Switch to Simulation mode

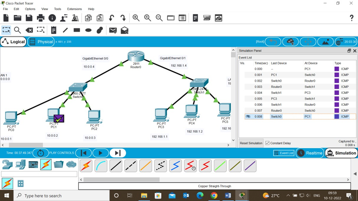coord(341,153)
